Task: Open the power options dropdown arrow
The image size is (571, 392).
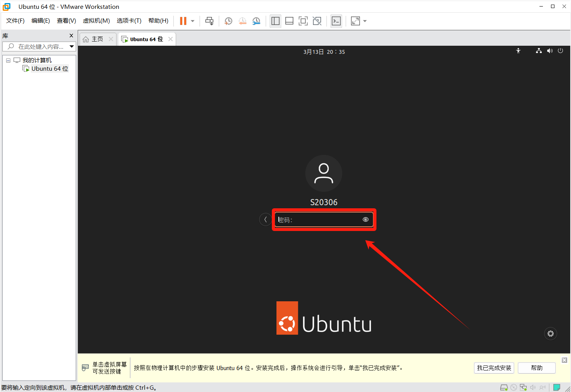Action: tap(193, 21)
